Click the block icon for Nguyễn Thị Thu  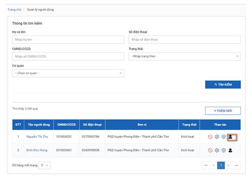pyautogui.click(x=210, y=137)
